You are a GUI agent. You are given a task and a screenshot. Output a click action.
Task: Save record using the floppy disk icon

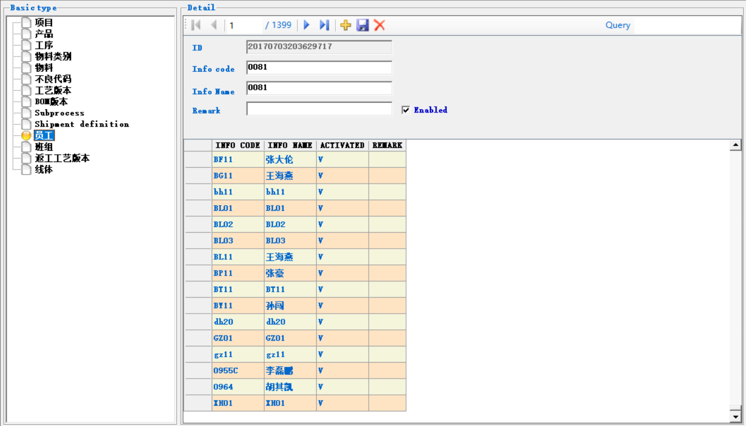(363, 25)
